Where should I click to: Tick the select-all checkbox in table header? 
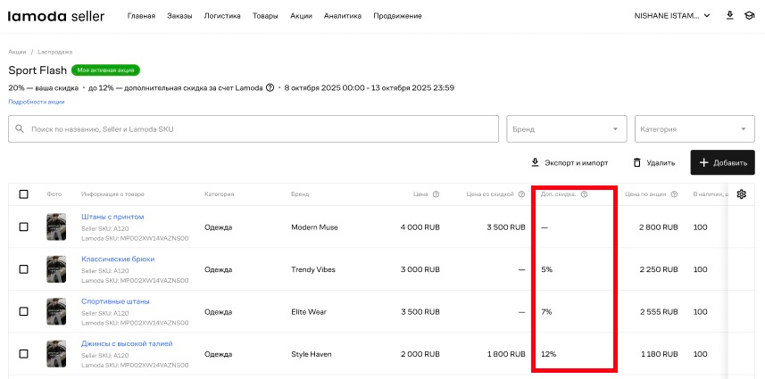[x=24, y=194]
